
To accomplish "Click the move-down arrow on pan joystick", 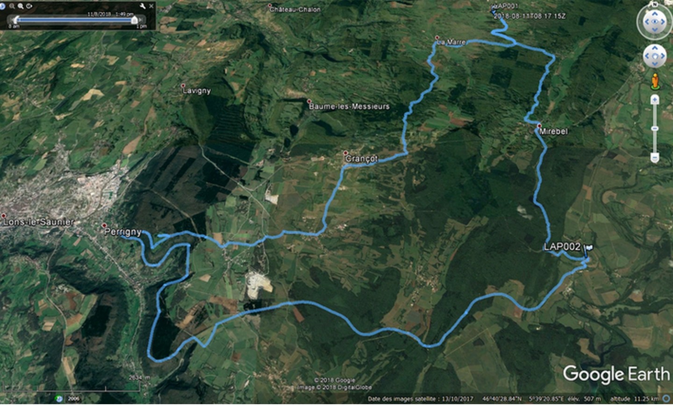I will [x=655, y=64].
